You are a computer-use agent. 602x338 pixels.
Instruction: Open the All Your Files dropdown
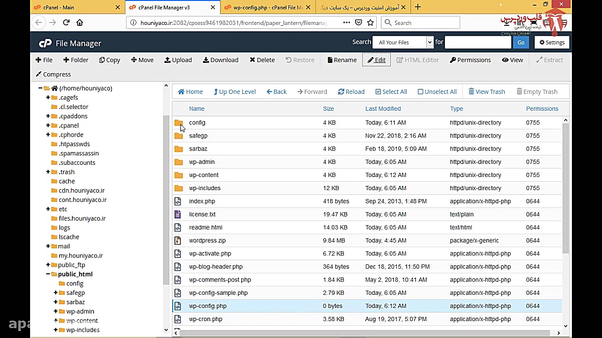click(402, 42)
